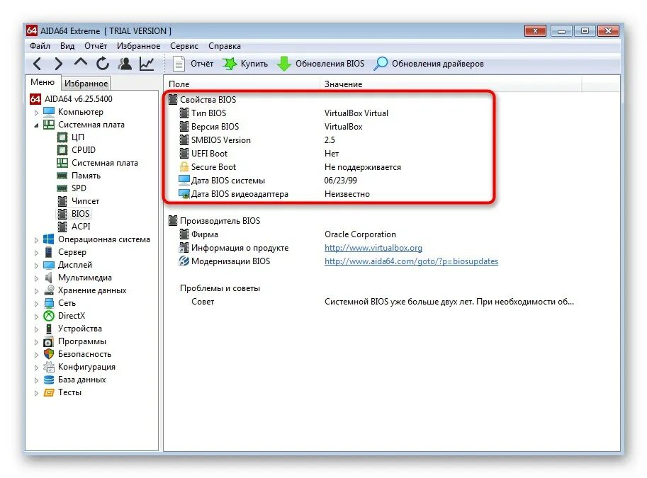Select the Фирма Oracle Corporation row
This screenshot has width=647, height=478.
click(x=287, y=234)
